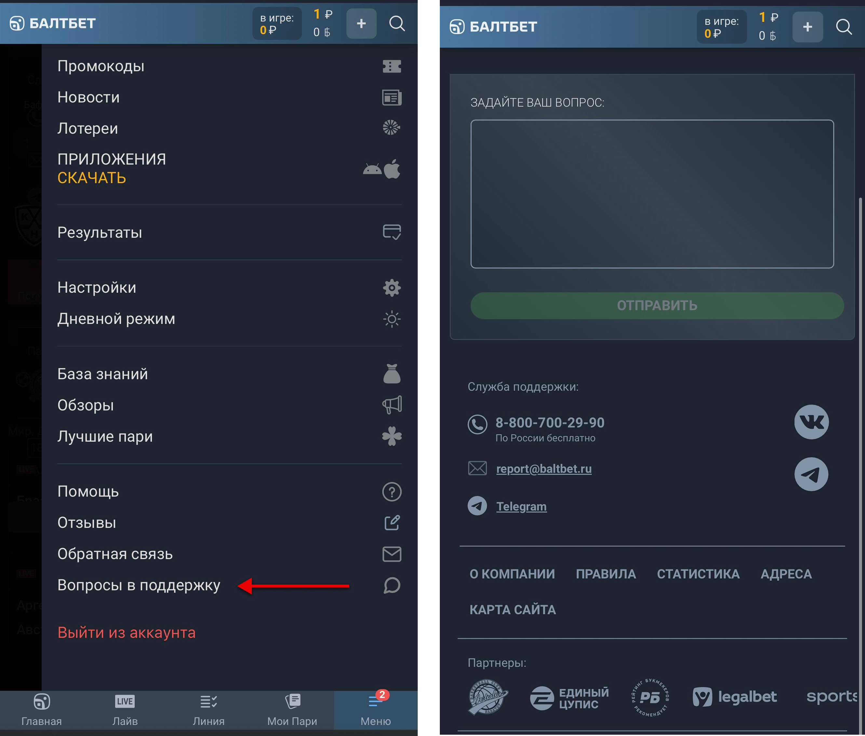This screenshot has width=865, height=736.
Task: Tap the lottery wheel icon
Action: [x=391, y=127]
